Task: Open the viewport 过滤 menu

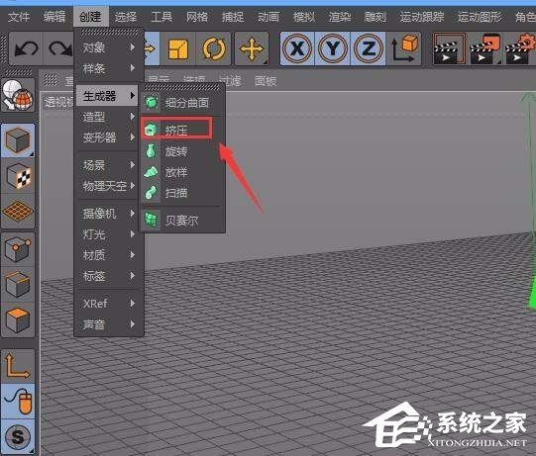Action: pyautogui.click(x=230, y=81)
